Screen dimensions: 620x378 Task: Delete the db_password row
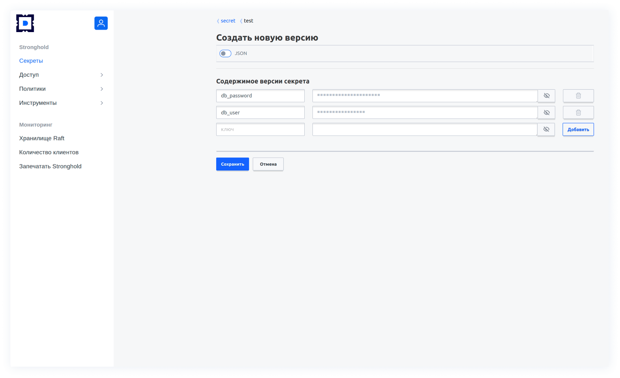[578, 96]
